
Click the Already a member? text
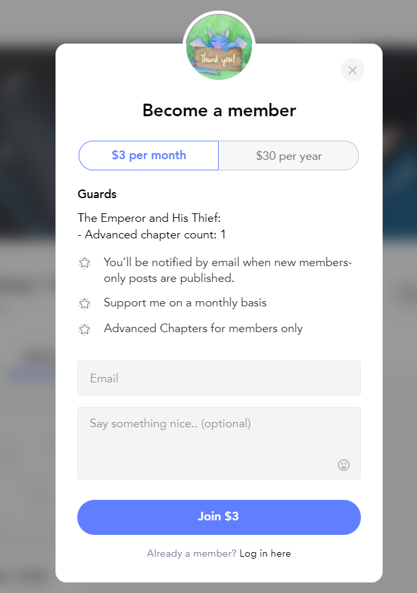click(192, 553)
